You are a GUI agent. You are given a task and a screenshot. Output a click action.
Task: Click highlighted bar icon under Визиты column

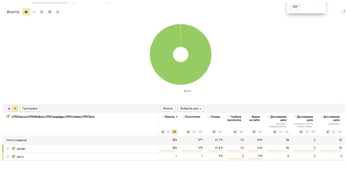tap(174, 132)
